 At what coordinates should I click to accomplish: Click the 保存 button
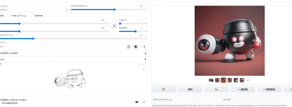coord(190,89)
